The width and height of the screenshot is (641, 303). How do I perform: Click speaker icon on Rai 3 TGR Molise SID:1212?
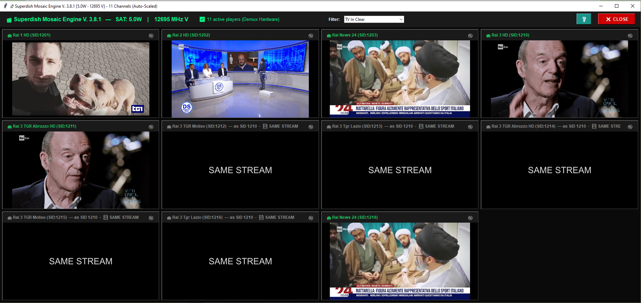click(311, 127)
